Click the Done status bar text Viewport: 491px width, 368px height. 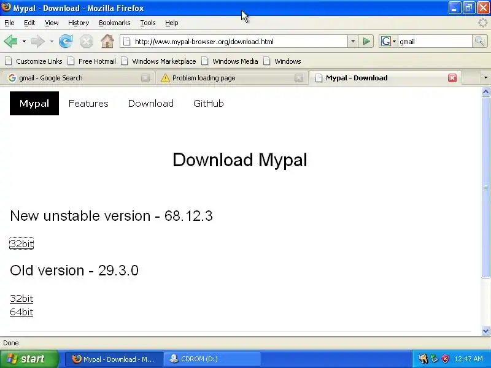click(11, 343)
